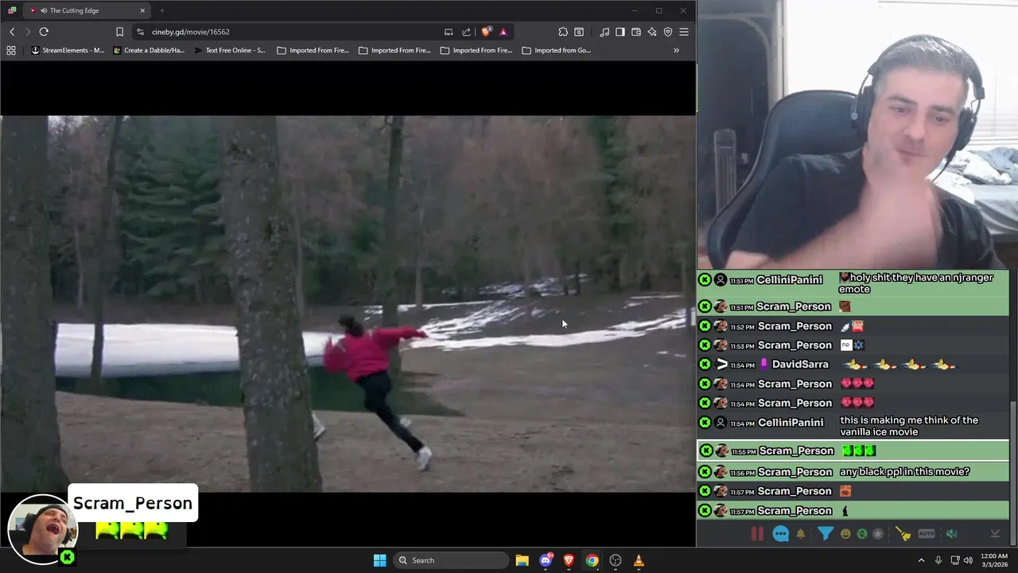This screenshot has height=573, width=1018.
Task: Open Brave browser taskbar icon
Action: [x=569, y=560]
